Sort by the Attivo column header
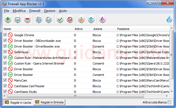Viewport: 176px width, 108px height. click(x=82, y=29)
